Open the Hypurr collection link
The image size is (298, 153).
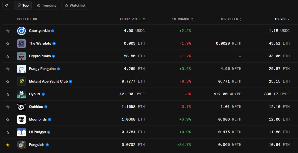[x=34, y=94]
